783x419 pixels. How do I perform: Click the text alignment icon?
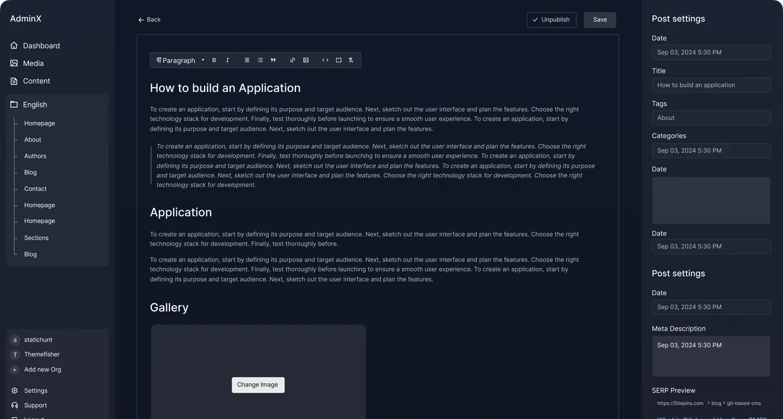247,60
